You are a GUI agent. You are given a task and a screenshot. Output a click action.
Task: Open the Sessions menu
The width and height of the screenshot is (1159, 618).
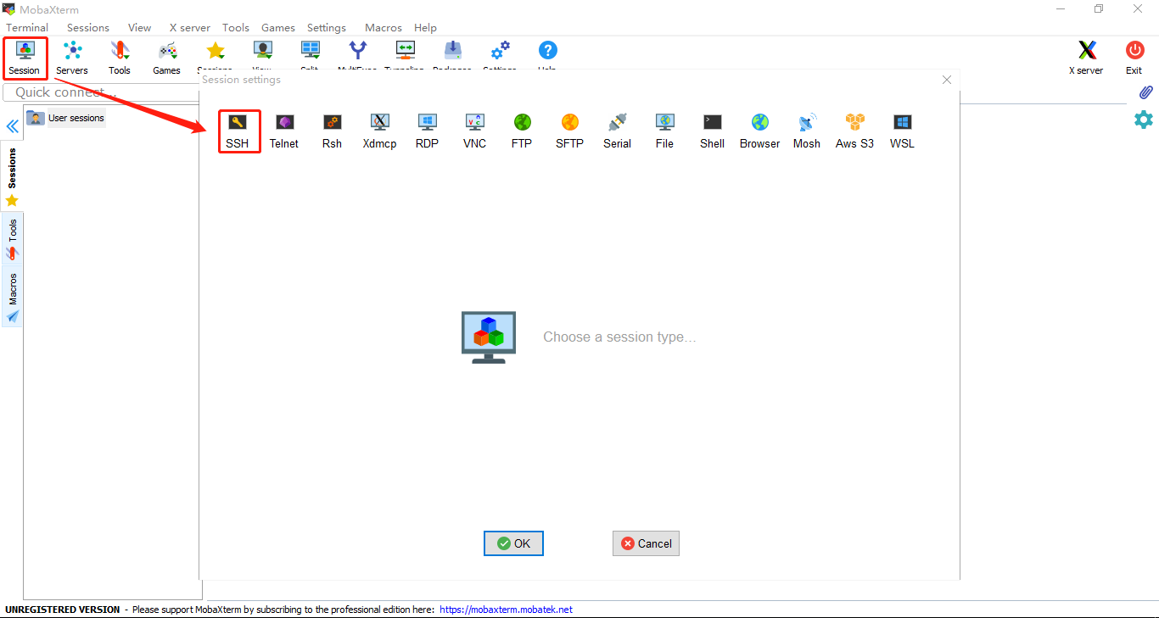(x=88, y=27)
